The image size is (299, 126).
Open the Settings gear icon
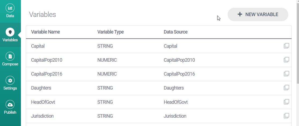coord(10,80)
